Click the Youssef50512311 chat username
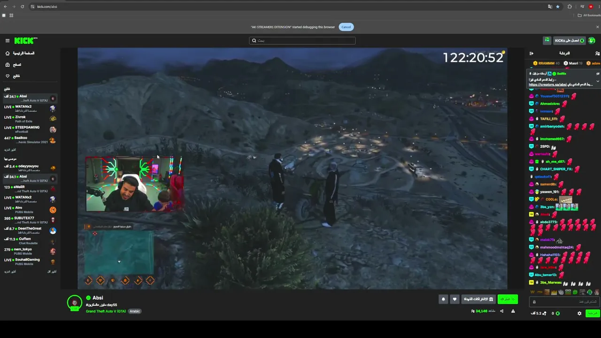The height and width of the screenshot is (338, 601). (x=555, y=96)
